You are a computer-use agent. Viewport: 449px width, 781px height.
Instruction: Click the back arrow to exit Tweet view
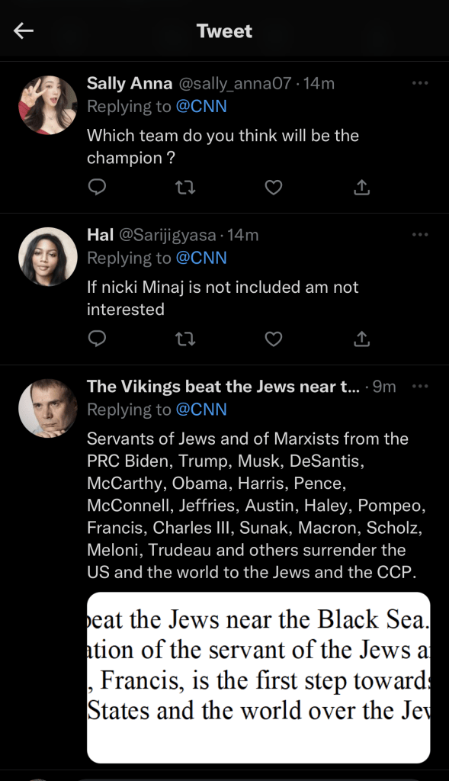click(24, 31)
